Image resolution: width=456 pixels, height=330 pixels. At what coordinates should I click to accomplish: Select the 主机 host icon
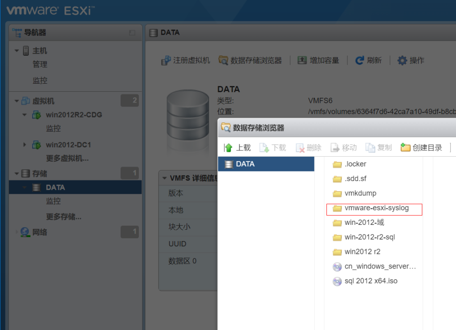tap(26, 51)
